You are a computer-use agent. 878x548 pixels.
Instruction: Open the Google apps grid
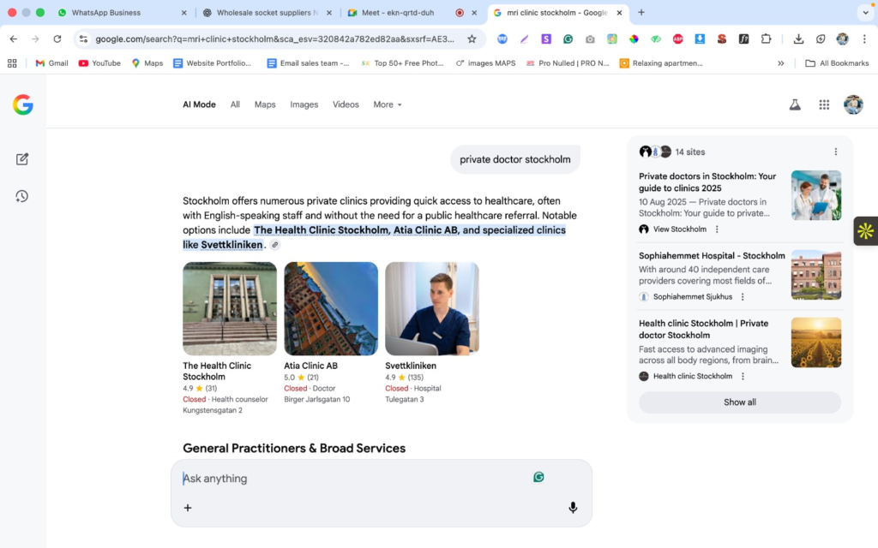(x=824, y=104)
